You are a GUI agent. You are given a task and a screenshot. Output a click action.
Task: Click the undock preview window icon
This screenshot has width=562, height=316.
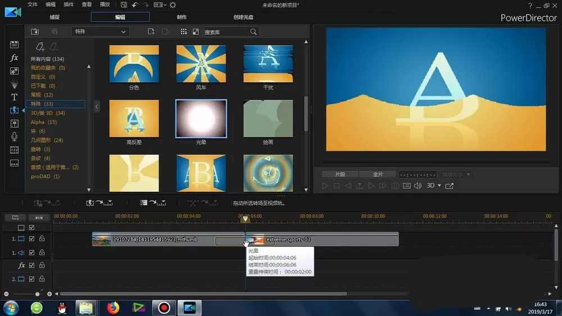tap(450, 186)
